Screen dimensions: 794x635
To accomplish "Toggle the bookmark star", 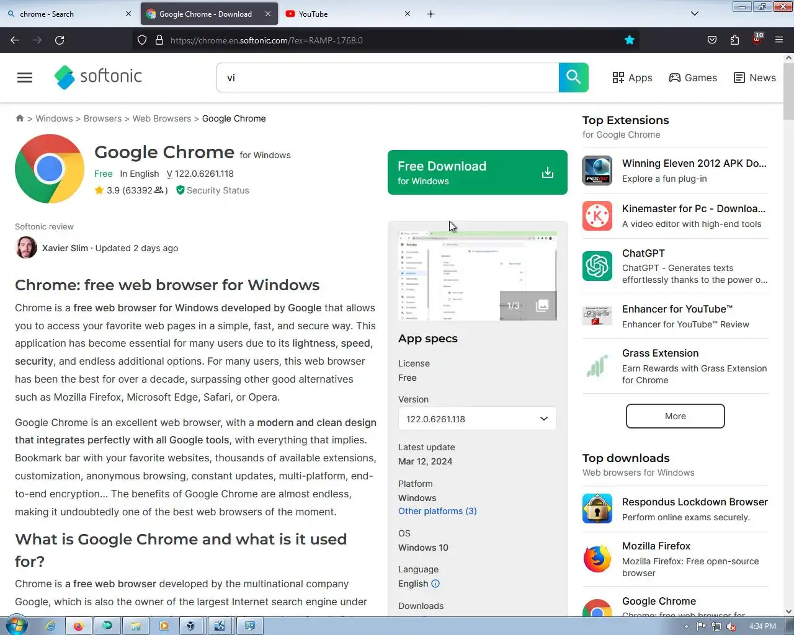I will tap(630, 40).
